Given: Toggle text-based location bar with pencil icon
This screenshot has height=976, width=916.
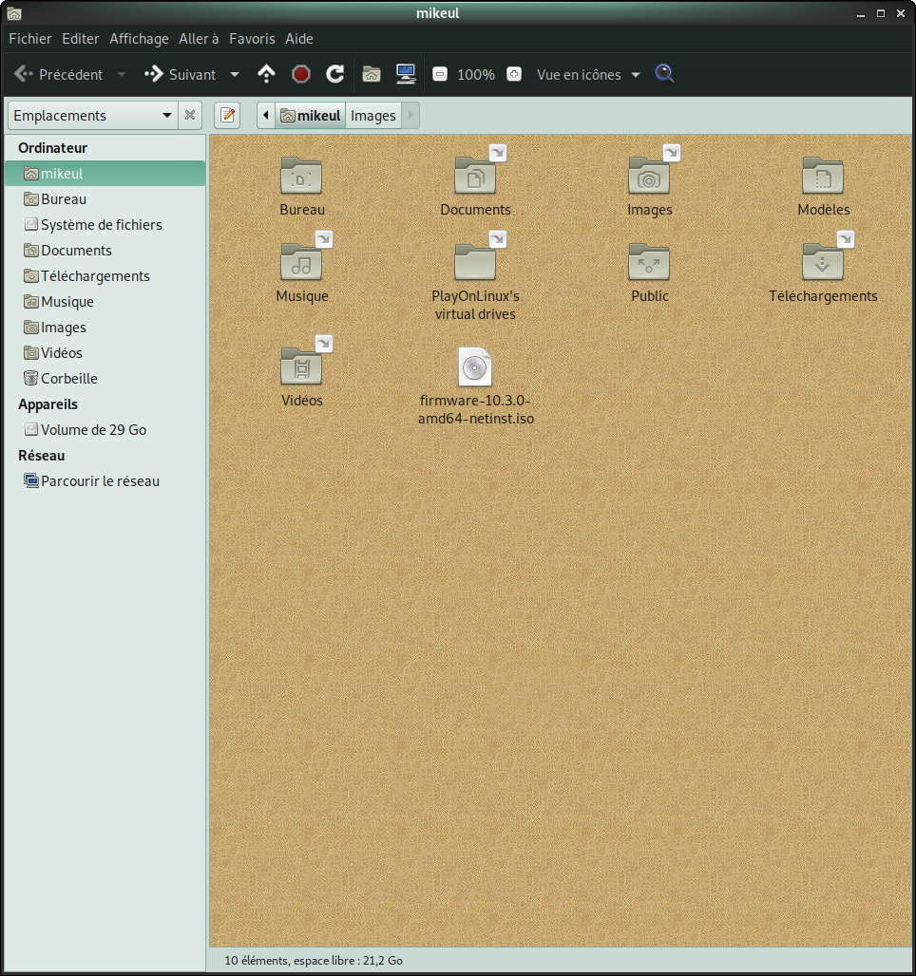Looking at the screenshot, I should (227, 115).
